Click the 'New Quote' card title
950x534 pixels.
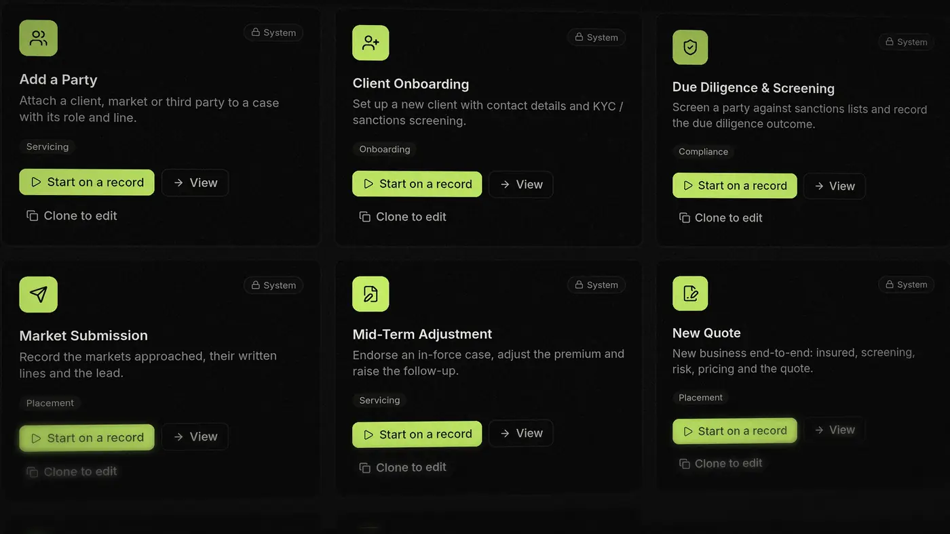[706, 333]
